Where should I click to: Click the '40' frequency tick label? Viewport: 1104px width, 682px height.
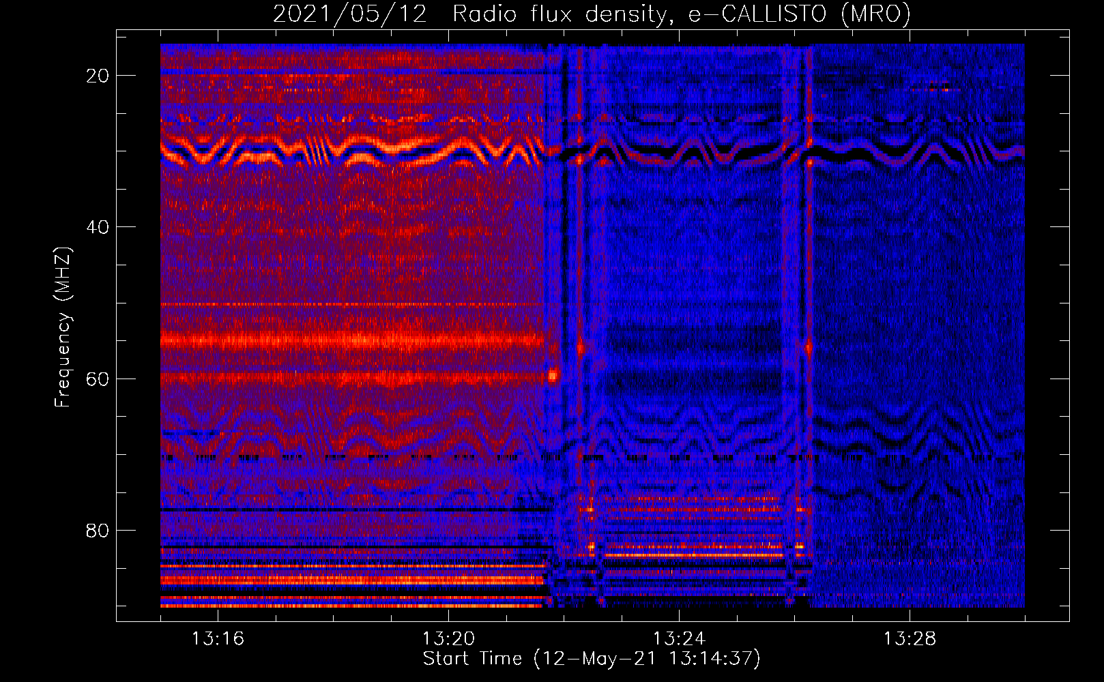[x=98, y=227]
